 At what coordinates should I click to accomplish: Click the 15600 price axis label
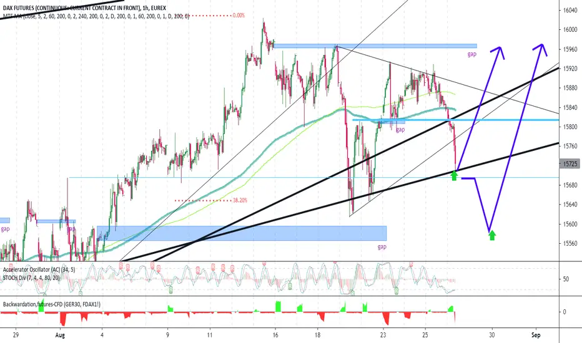pyautogui.click(x=570, y=224)
